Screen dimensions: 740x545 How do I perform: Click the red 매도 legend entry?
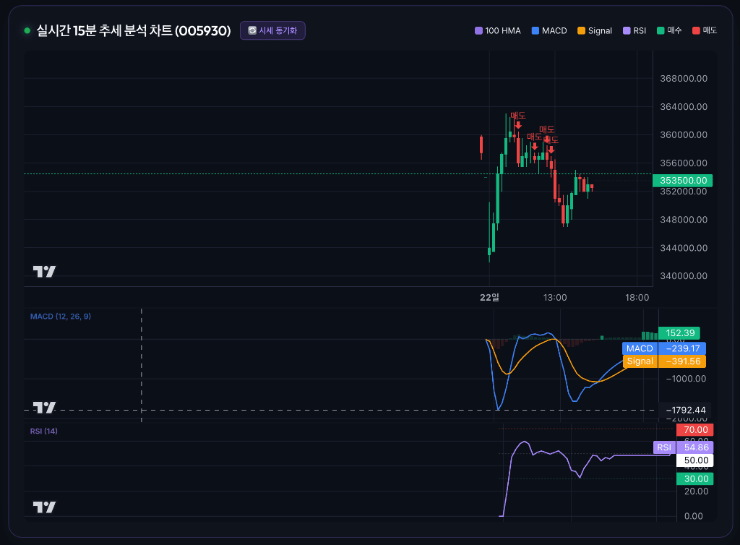705,30
